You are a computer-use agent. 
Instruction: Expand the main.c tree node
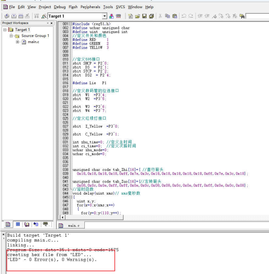pos(18,42)
